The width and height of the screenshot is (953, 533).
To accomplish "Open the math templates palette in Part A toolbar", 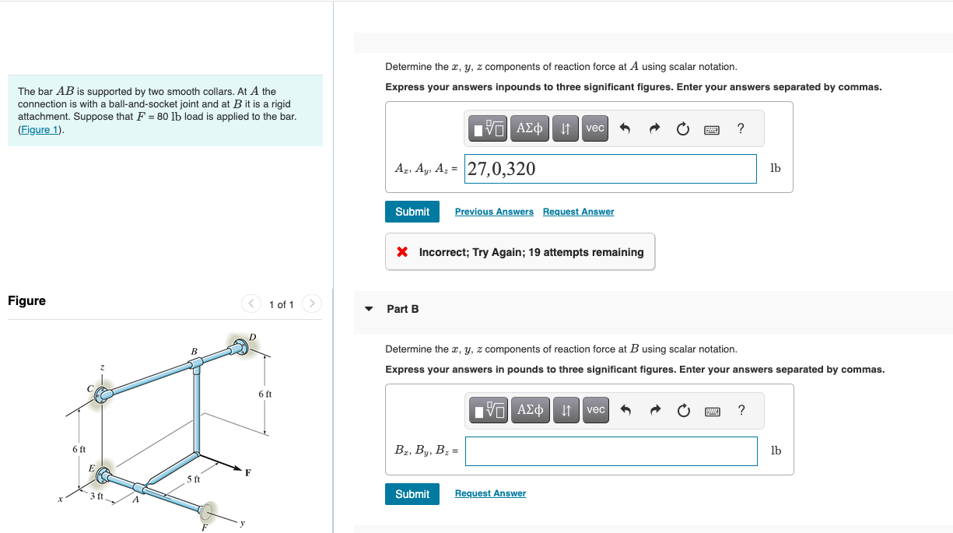I will coord(487,128).
